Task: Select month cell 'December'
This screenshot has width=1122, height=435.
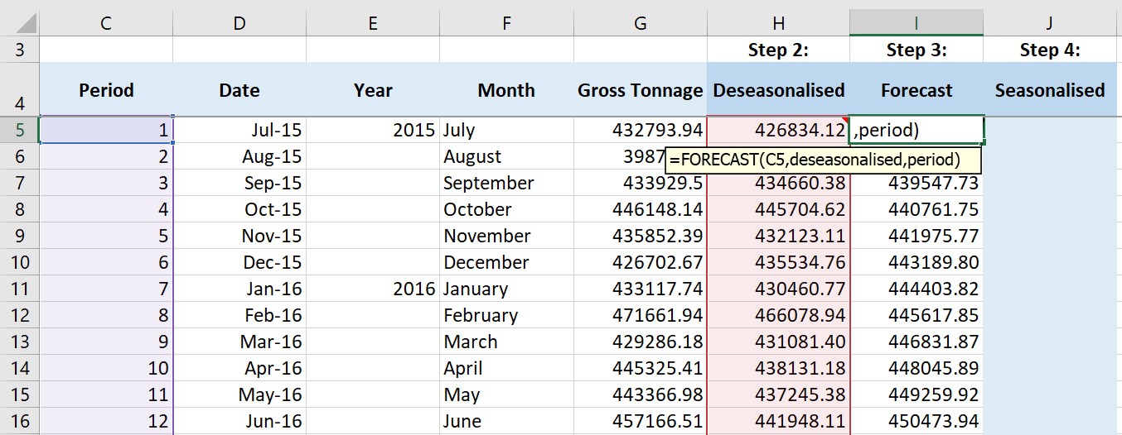Action: pos(506,262)
